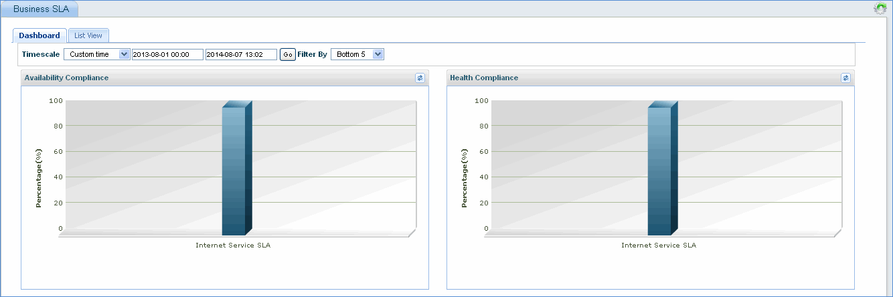Click the Go button
Viewport: 893px width, 297px height.
point(288,54)
